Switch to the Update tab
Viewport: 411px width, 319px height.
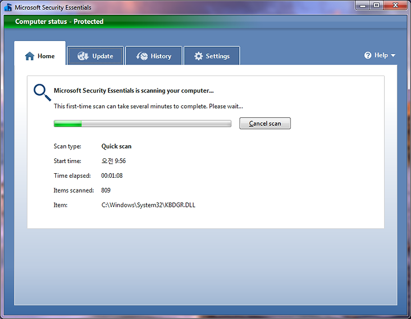click(x=95, y=56)
